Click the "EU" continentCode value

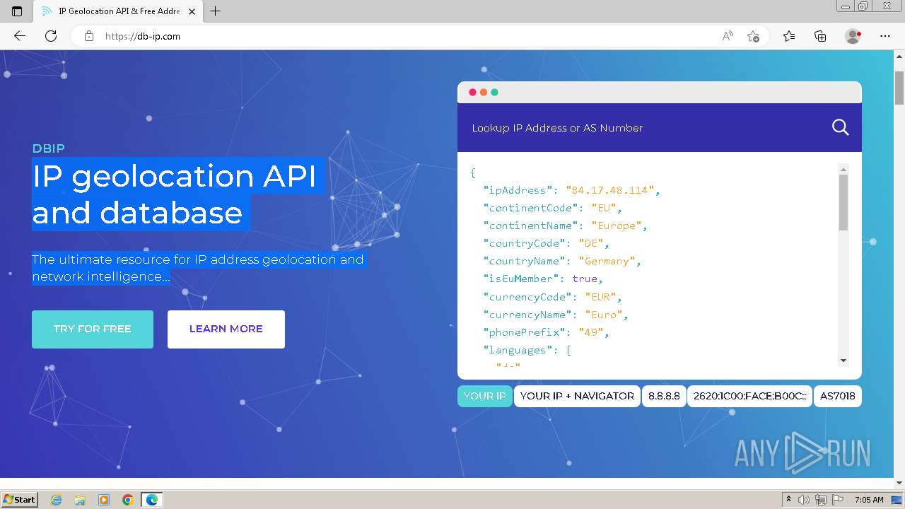tap(604, 208)
